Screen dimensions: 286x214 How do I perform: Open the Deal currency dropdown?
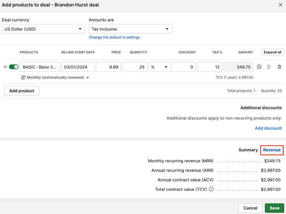click(x=43, y=29)
